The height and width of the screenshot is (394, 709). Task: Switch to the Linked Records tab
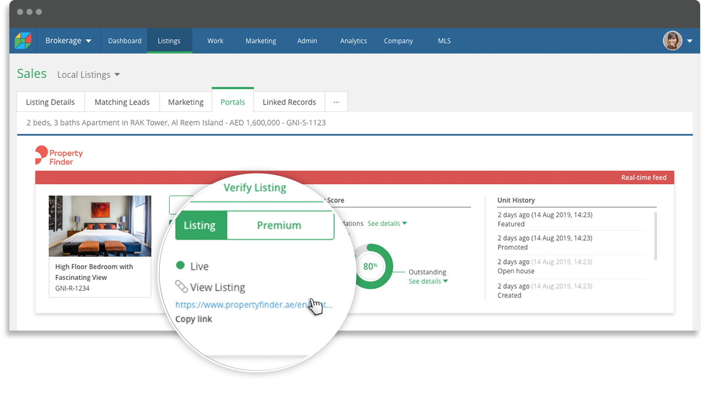[x=289, y=102]
